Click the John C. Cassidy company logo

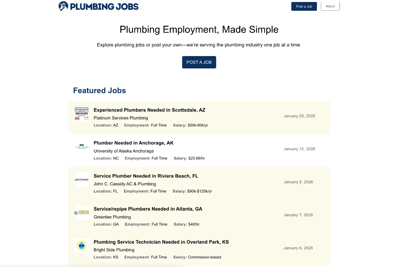pos(82,180)
